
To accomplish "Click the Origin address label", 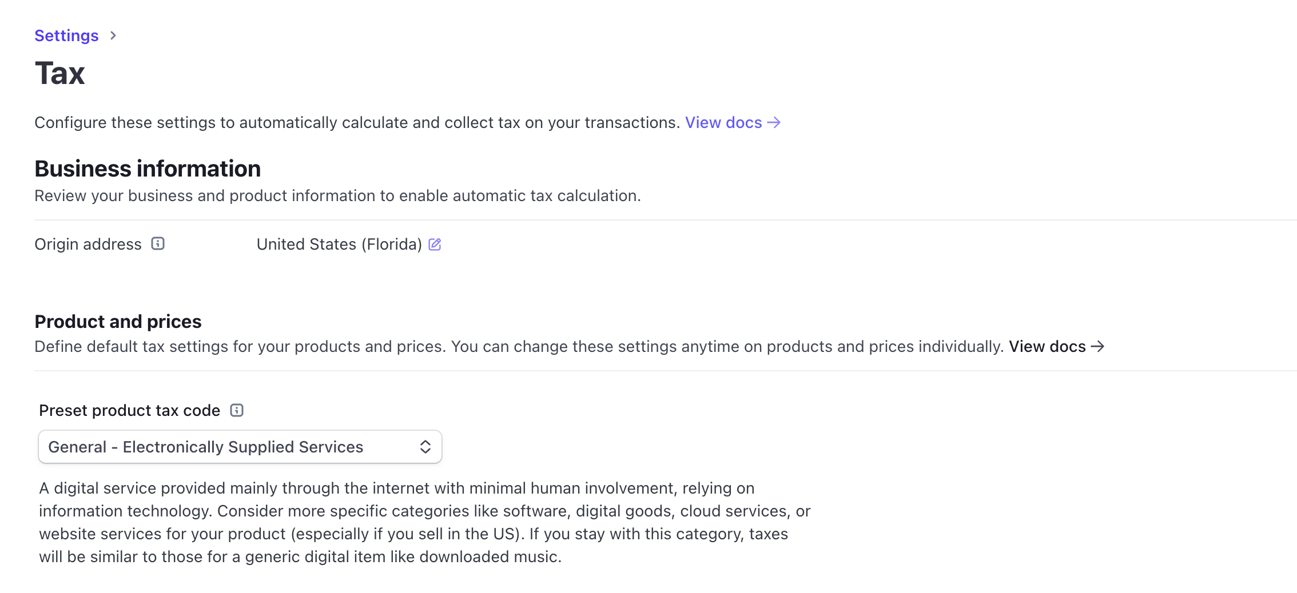I will [x=88, y=245].
